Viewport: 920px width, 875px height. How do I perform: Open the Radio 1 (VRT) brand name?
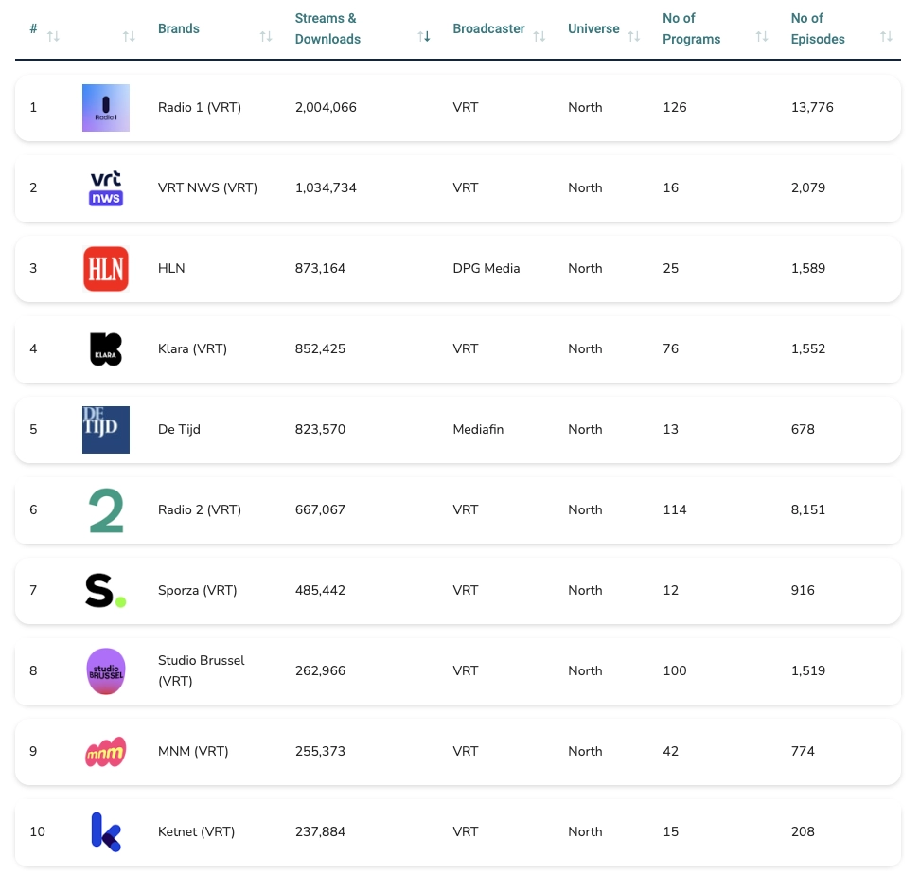pos(200,108)
